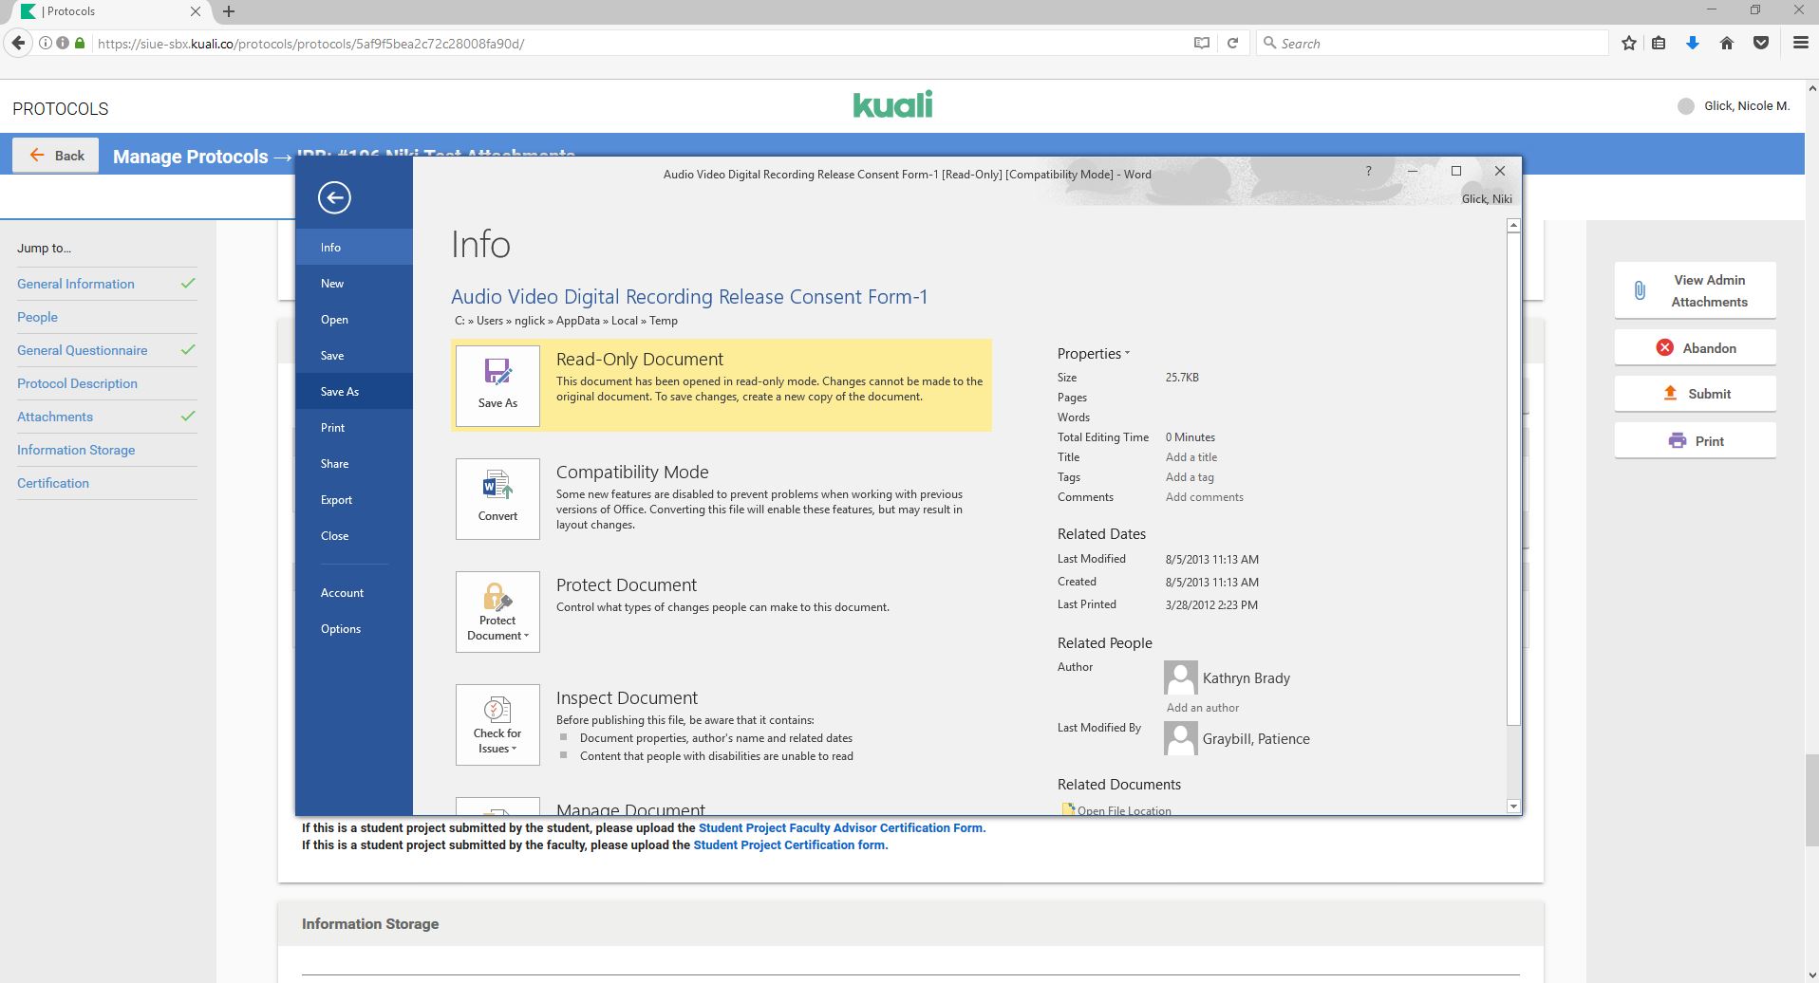
Task: Click the Word backstage back arrow
Action: [x=334, y=197]
